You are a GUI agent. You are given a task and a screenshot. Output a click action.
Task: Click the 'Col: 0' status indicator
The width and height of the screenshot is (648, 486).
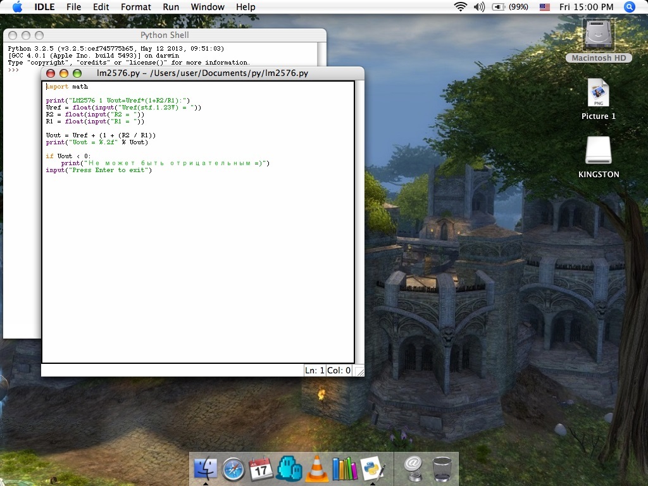(x=339, y=370)
